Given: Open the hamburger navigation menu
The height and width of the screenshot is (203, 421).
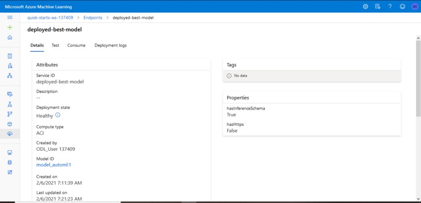Looking at the screenshot, I should pyautogui.click(x=10, y=17).
